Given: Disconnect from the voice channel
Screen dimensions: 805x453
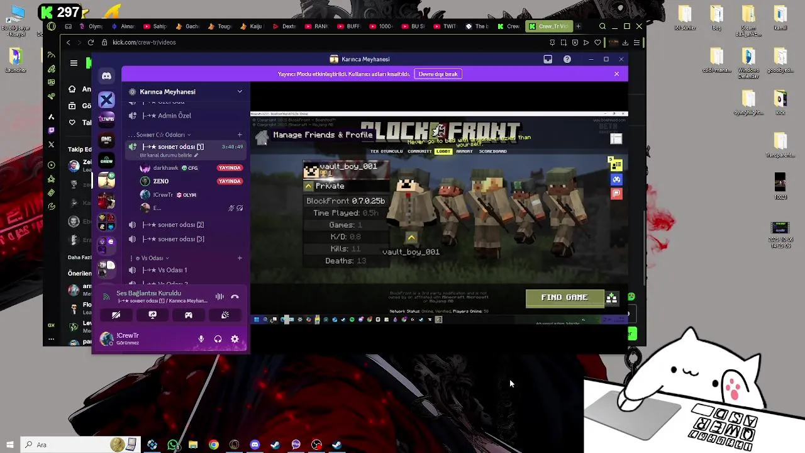Looking at the screenshot, I should click(x=235, y=297).
